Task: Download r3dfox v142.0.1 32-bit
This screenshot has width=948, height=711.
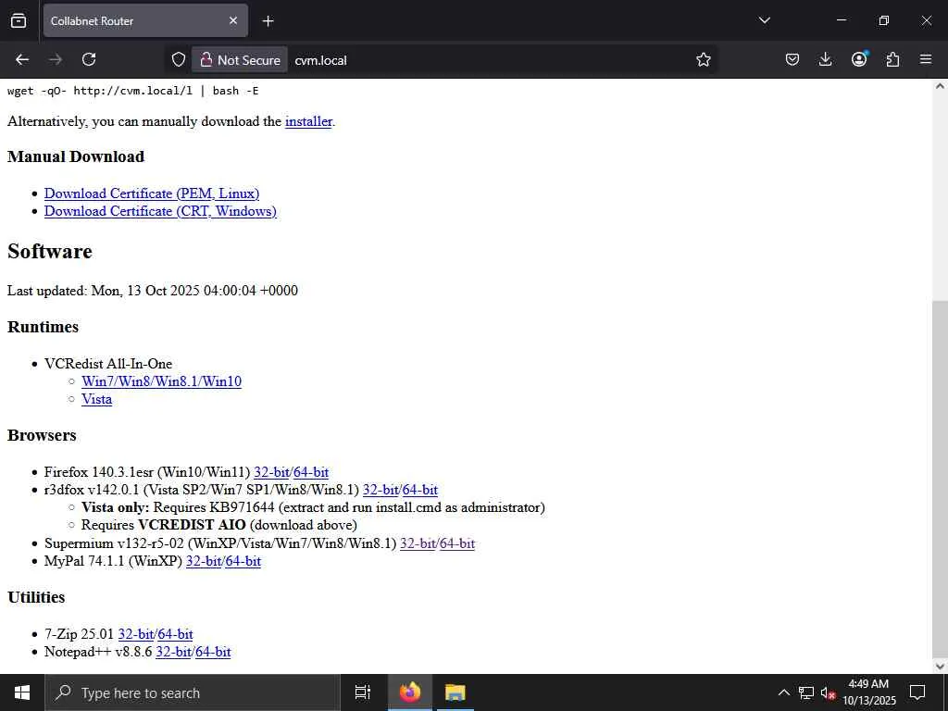Action: point(380,490)
